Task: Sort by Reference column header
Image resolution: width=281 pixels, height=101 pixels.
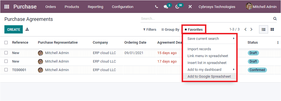Action: coord(20,43)
